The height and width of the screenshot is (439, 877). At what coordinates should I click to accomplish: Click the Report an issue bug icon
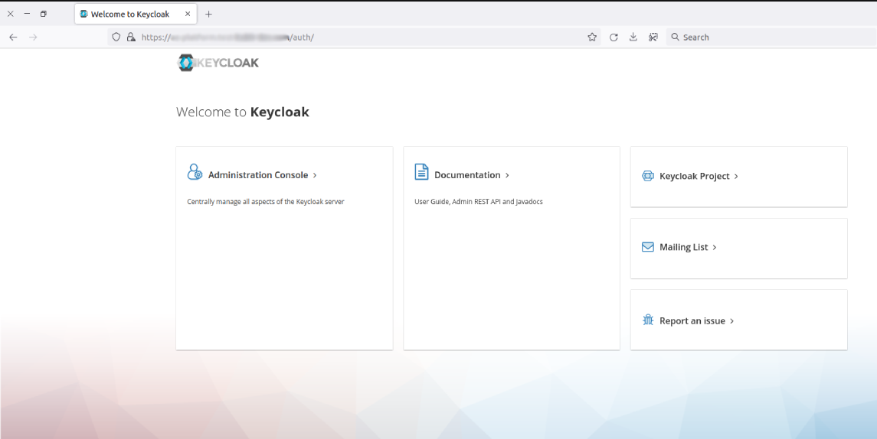click(x=648, y=320)
